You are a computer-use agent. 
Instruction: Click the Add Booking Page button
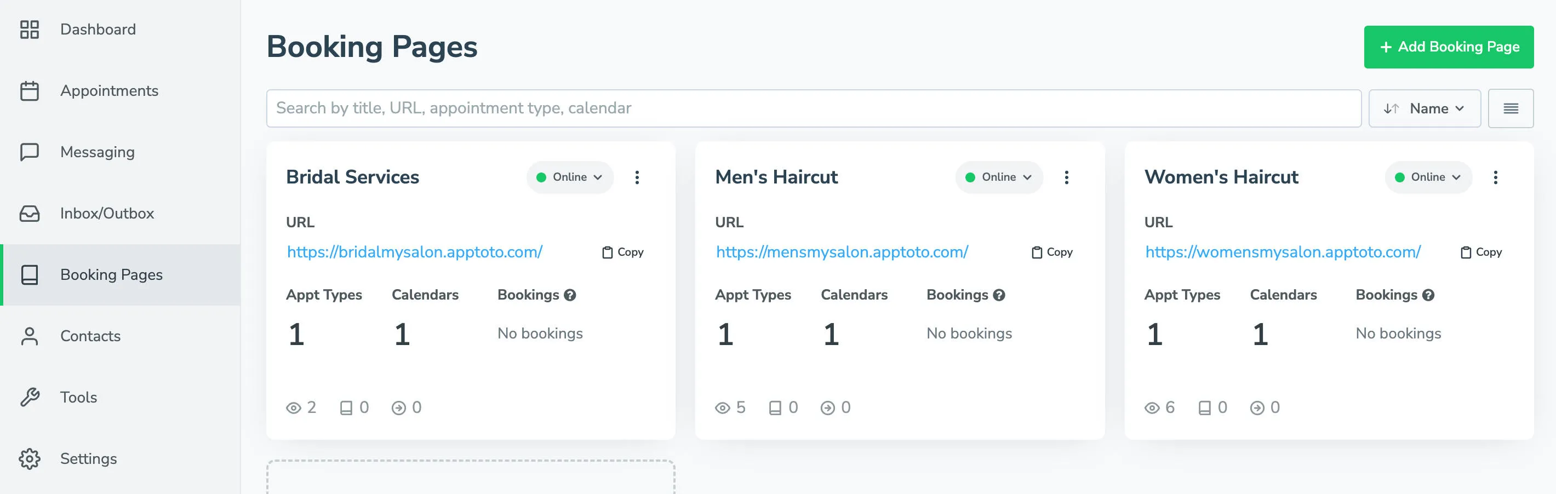pos(1449,46)
